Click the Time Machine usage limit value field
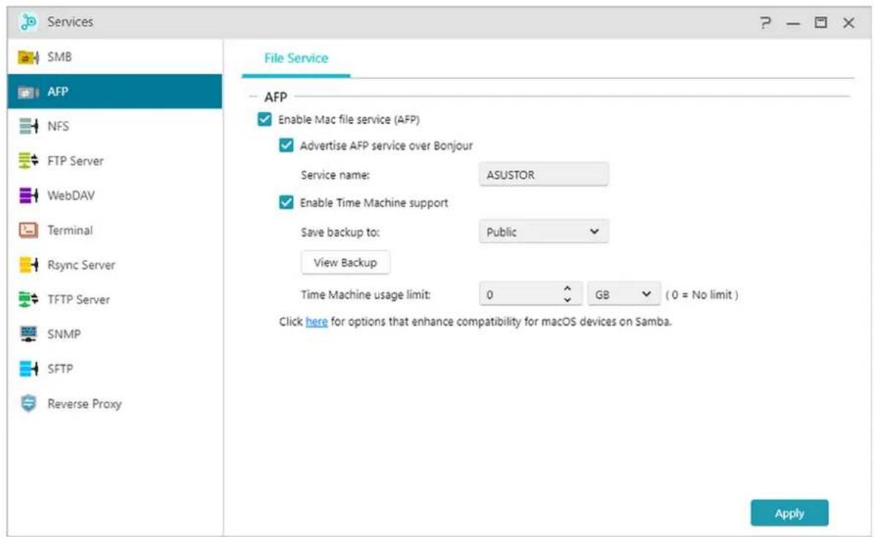The width and height of the screenshot is (874, 537). pos(530,294)
